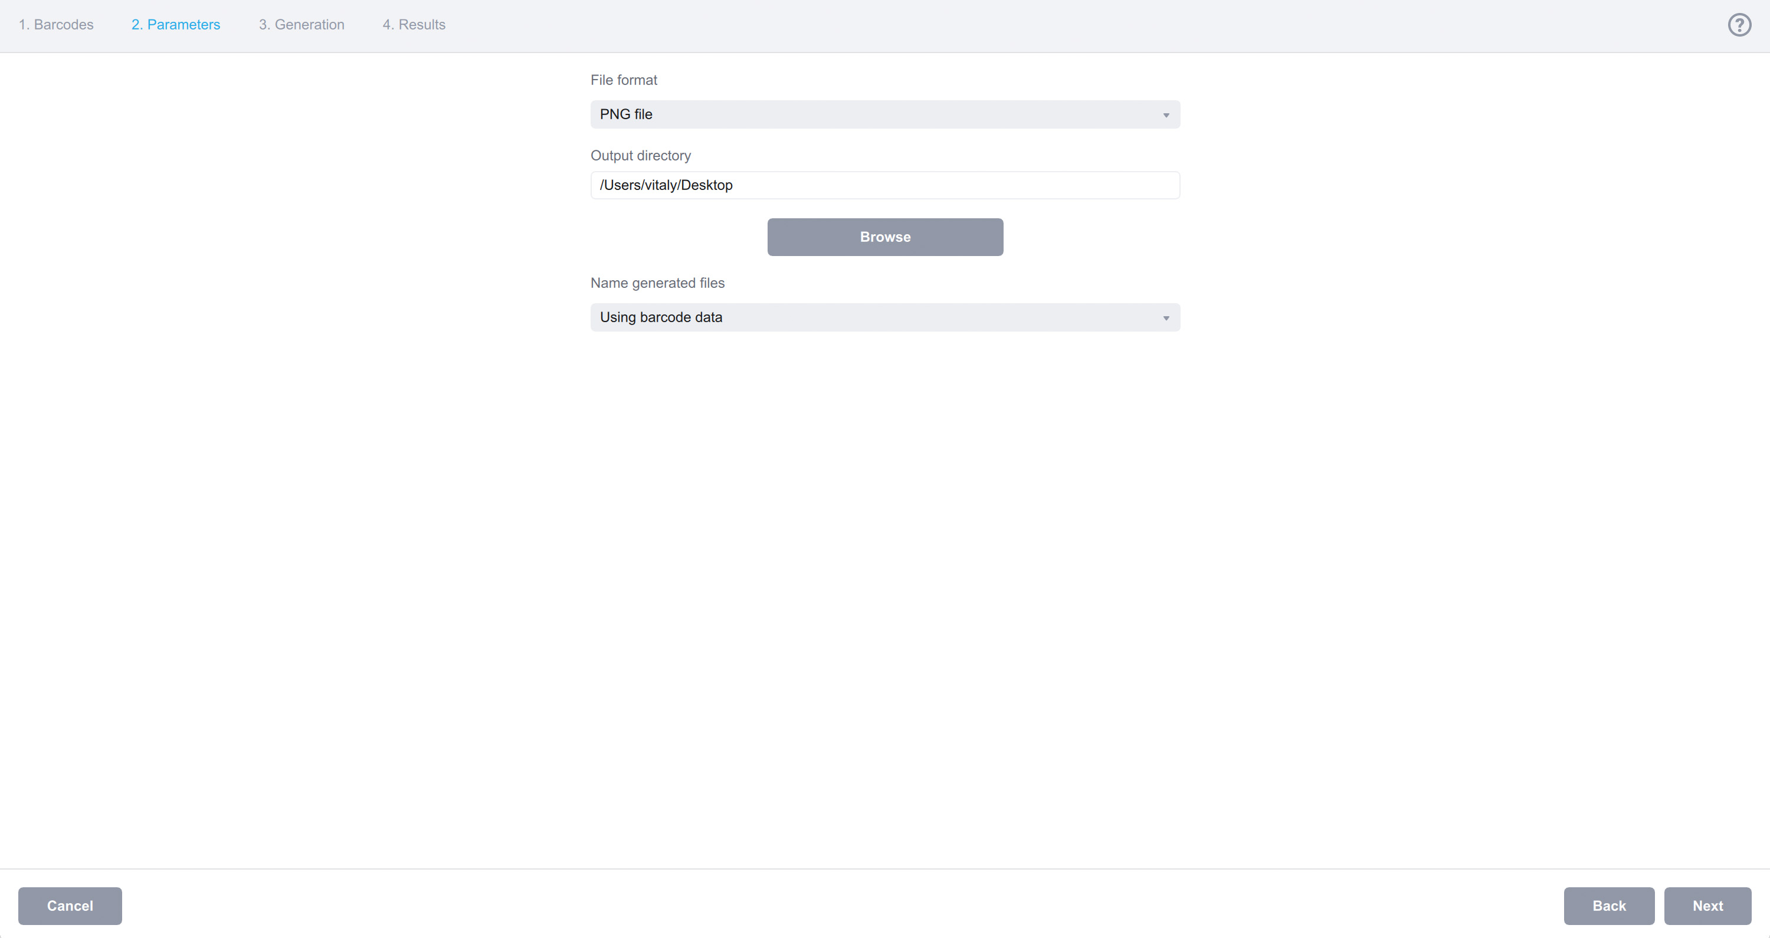
Task: Click the Browse button
Action: [884, 237]
